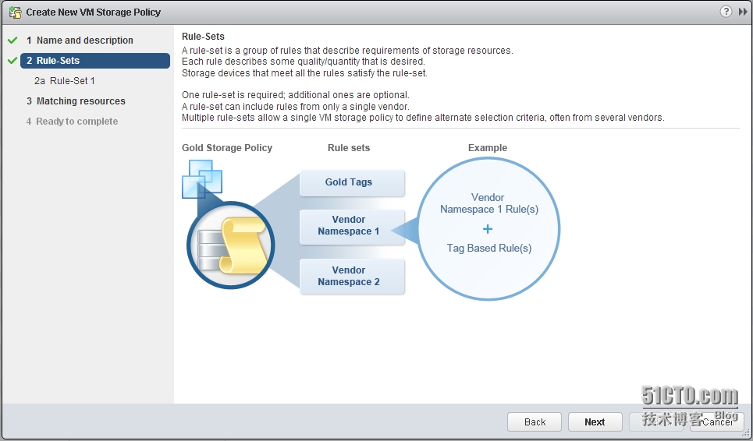Go to step 1 Name and description

point(80,41)
